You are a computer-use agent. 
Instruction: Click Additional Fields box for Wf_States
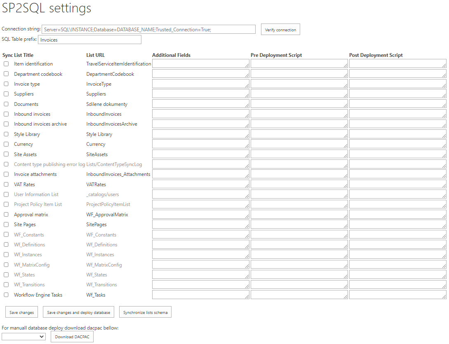click(201, 275)
